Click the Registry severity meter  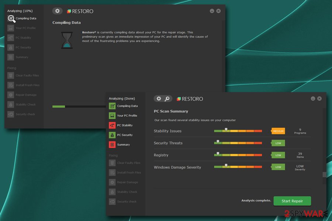[x=238, y=155]
